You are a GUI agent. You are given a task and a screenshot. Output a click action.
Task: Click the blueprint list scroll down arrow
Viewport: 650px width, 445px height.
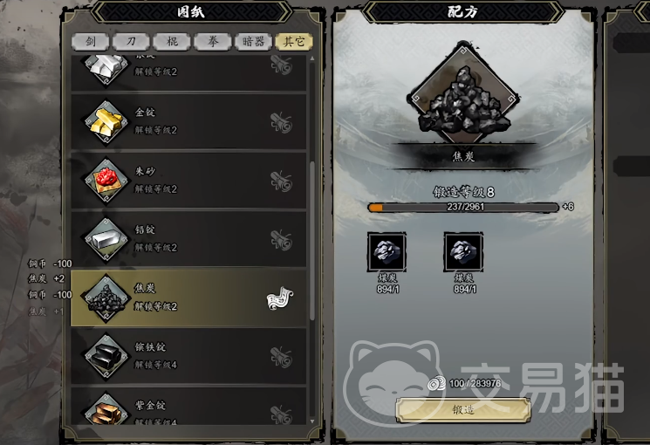[311, 421]
